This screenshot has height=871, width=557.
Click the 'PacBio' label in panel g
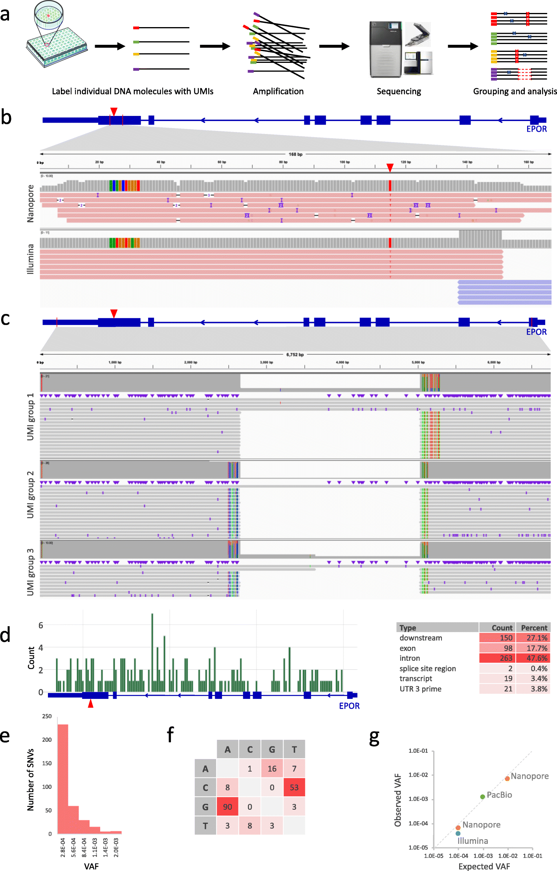click(x=499, y=795)
